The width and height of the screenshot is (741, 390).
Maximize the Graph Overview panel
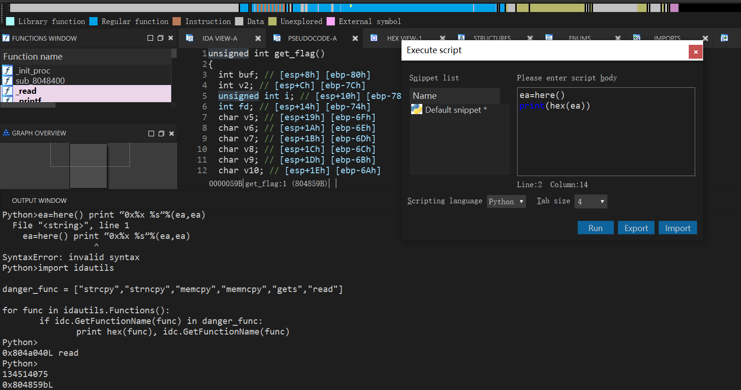tap(151, 134)
